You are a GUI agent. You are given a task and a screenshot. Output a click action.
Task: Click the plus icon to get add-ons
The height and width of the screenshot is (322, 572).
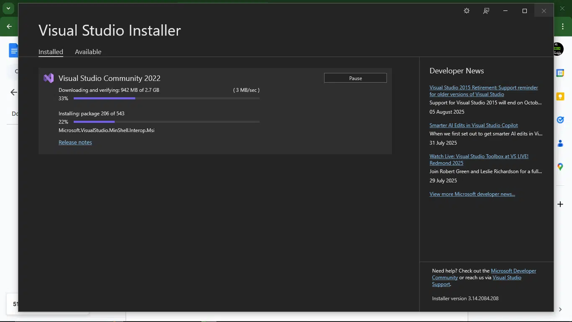[x=560, y=204]
